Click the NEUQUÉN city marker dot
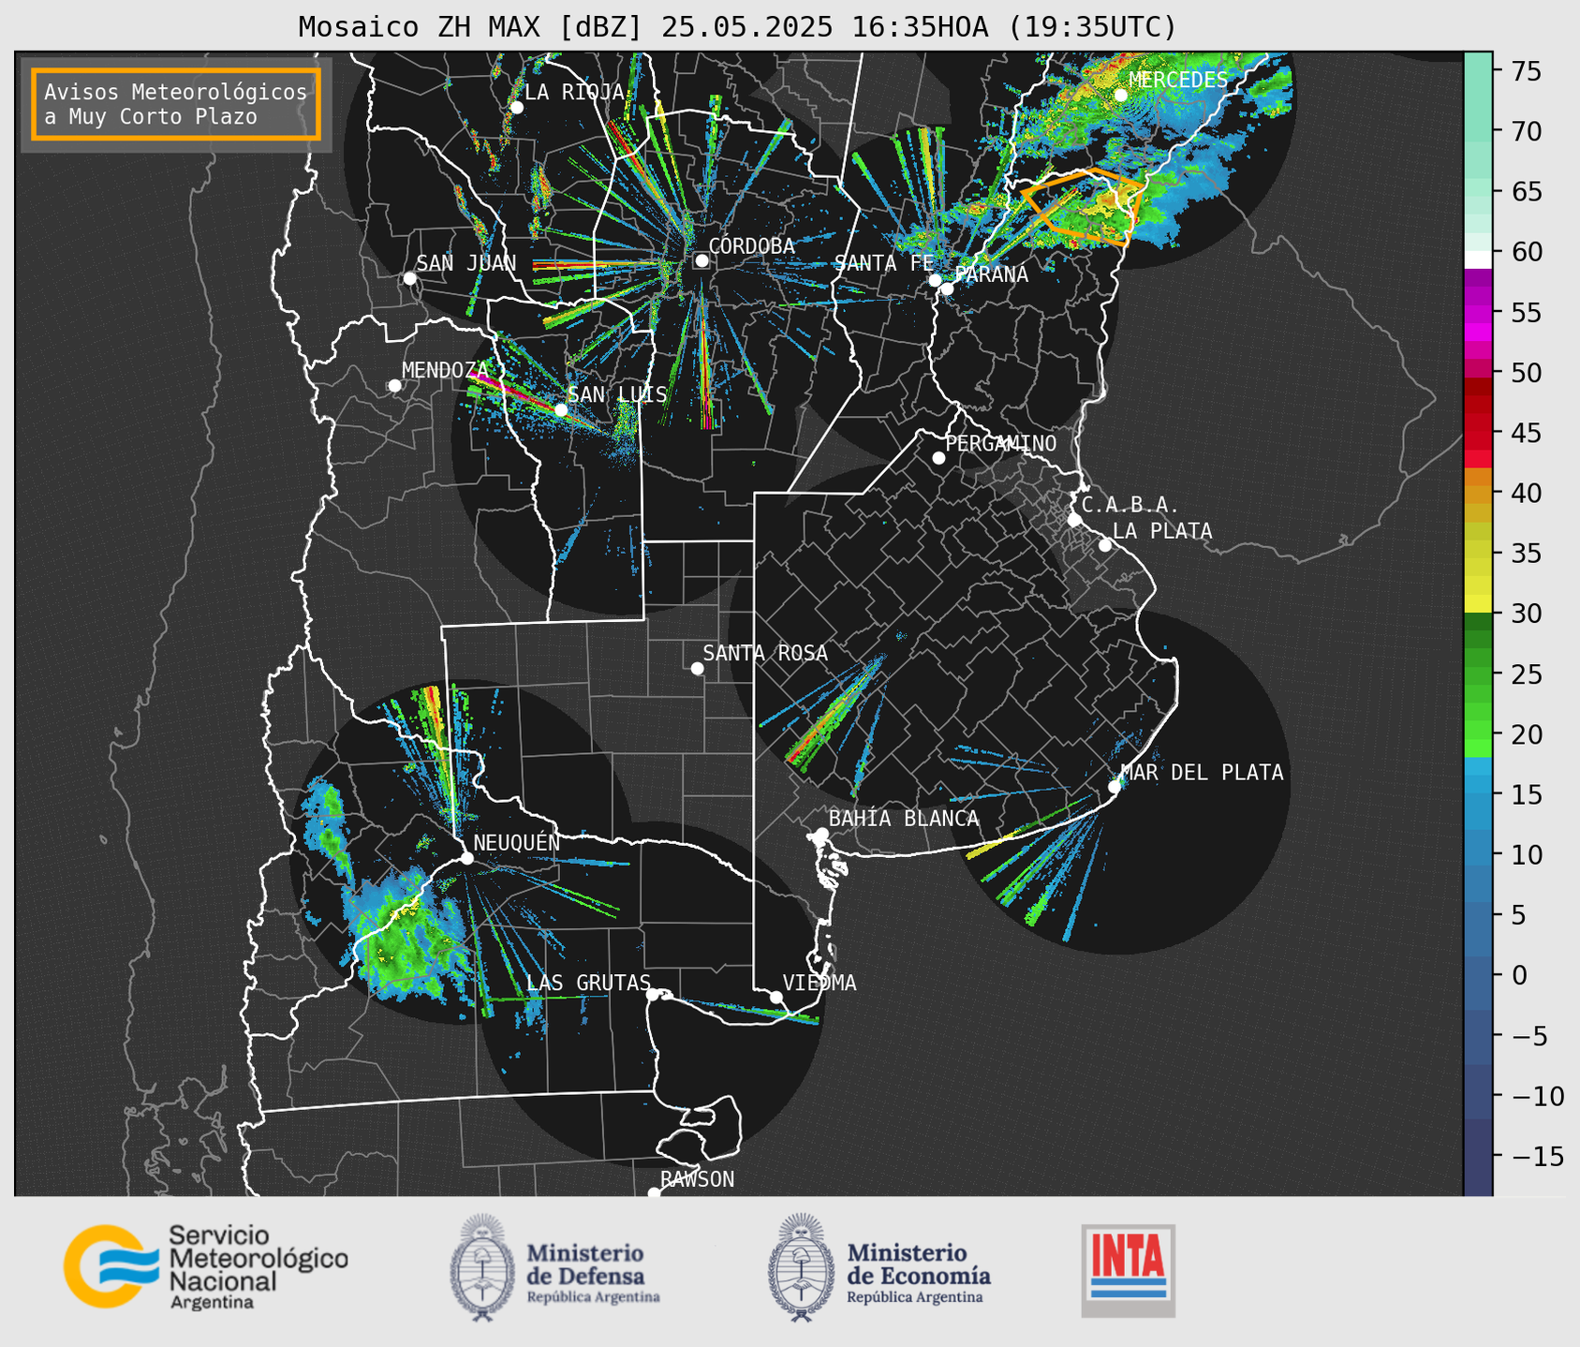Viewport: 1580px width, 1347px height. (466, 858)
